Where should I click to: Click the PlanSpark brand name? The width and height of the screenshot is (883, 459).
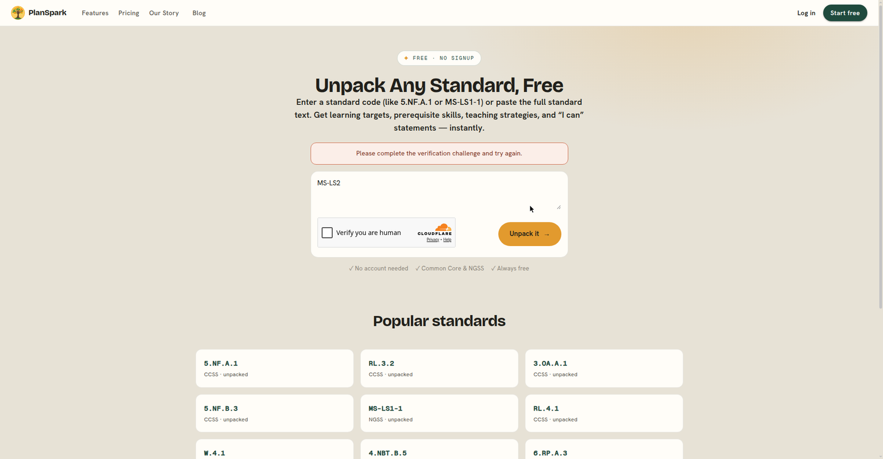(47, 13)
